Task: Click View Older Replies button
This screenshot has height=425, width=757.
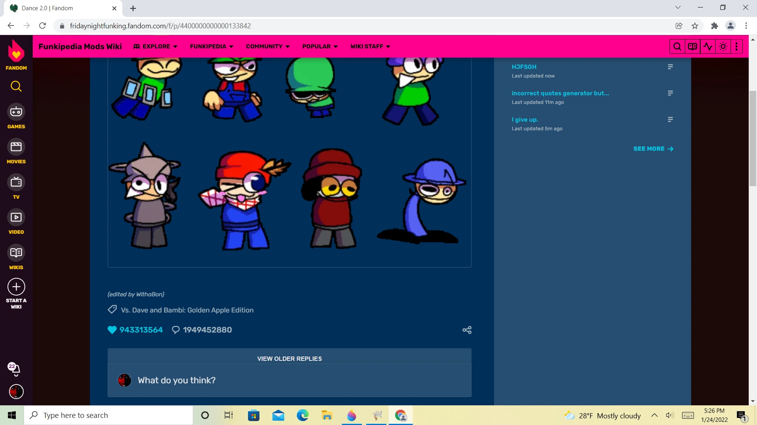Action: point(289,358)
